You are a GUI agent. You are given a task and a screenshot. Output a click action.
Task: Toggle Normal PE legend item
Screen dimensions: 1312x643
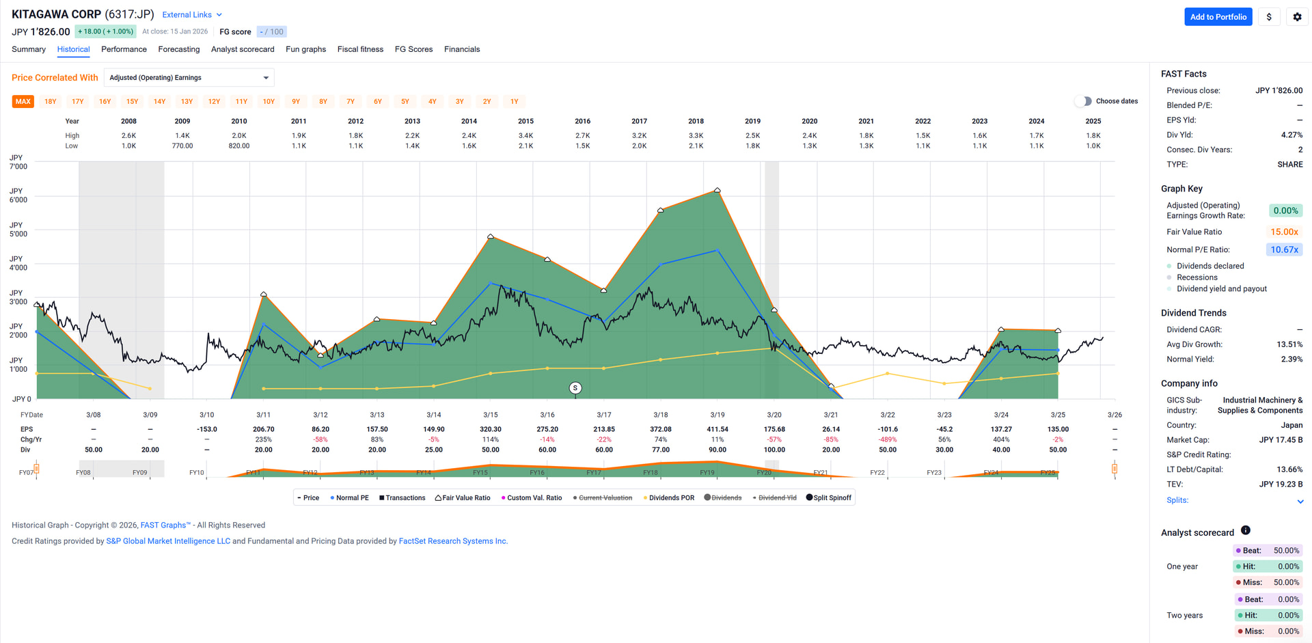(x=349, y=498)
